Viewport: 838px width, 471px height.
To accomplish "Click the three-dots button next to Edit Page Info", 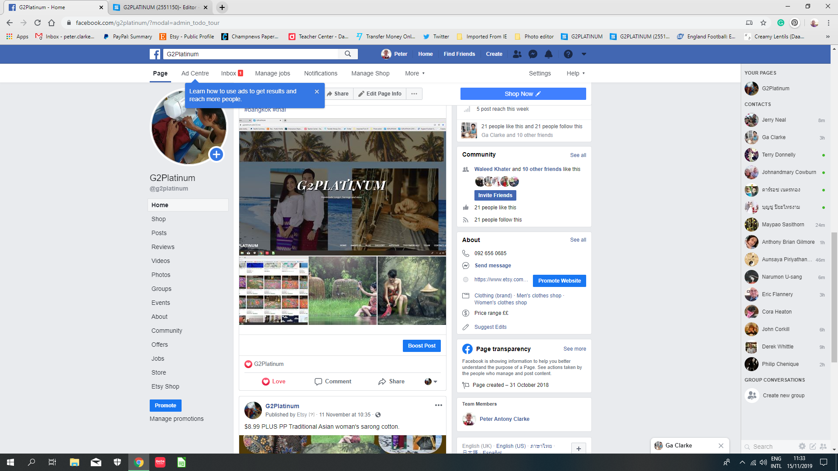I will pyautogui.click(x=414, y=94).
